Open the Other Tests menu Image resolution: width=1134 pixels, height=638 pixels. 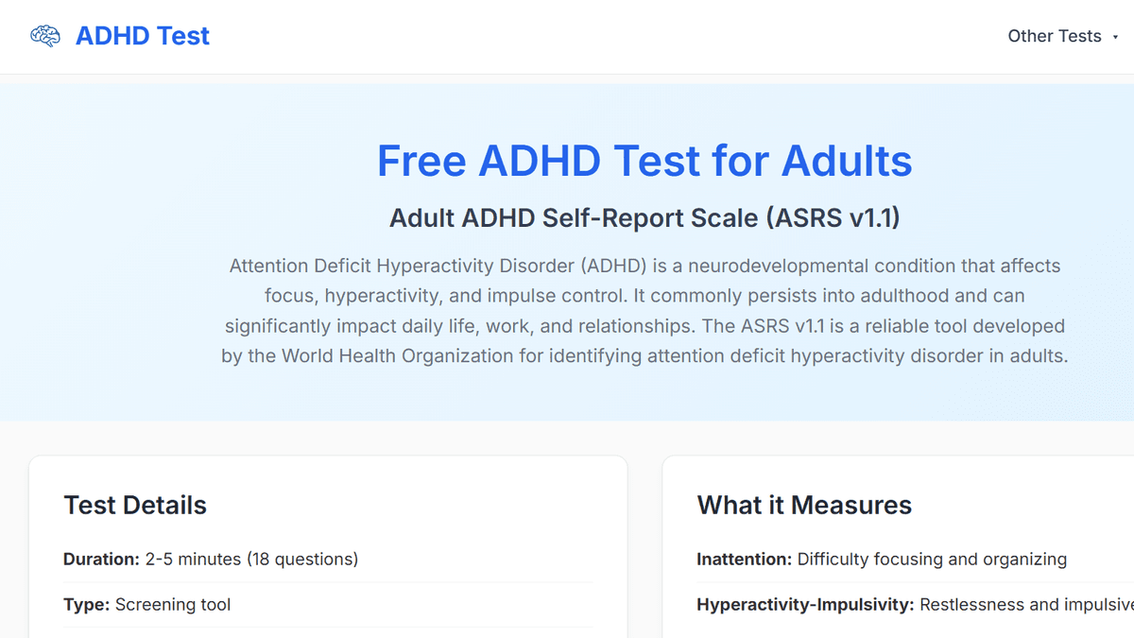point(1054,37)
